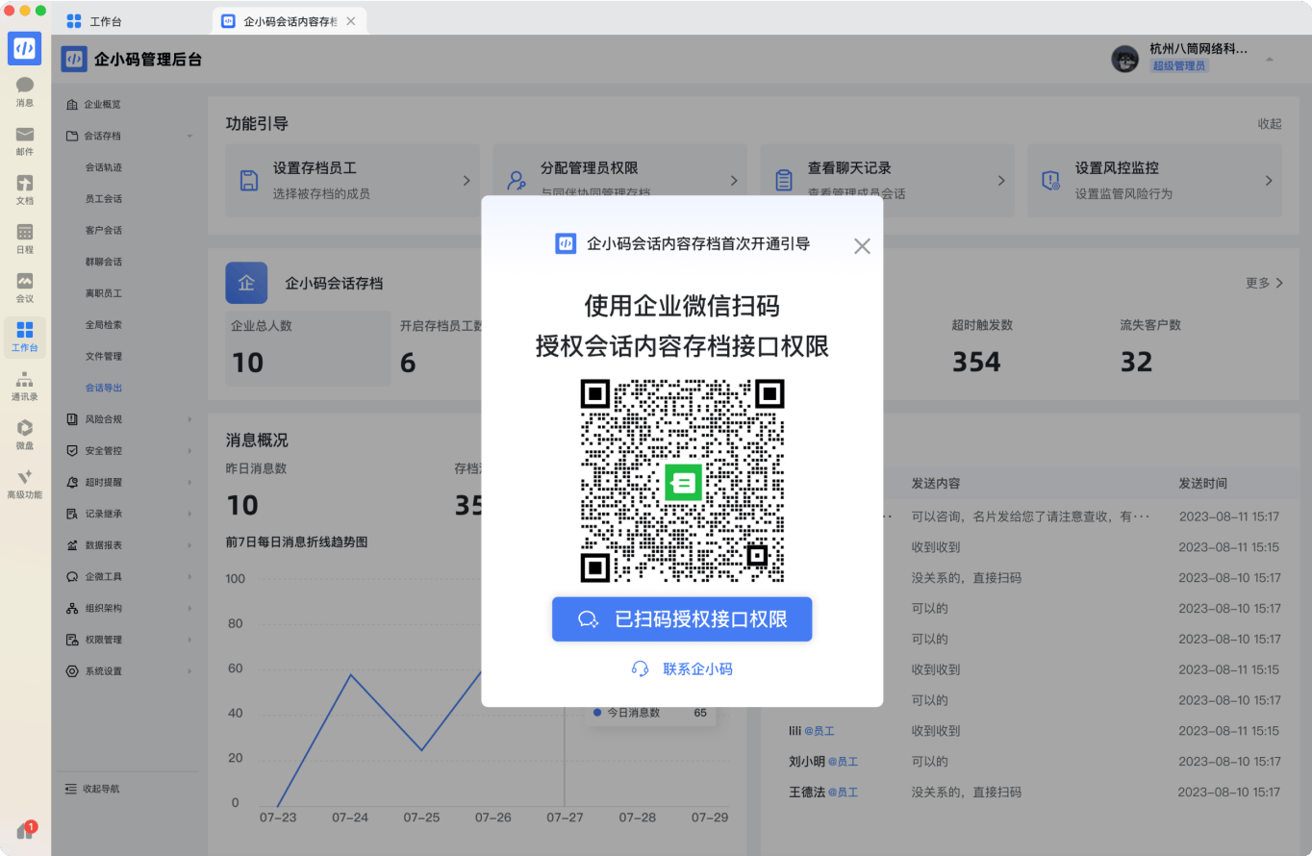Click the 更多 link
Image resolution: width=1312 pixels, height=856 pixels.
[x=1264, y=283]
